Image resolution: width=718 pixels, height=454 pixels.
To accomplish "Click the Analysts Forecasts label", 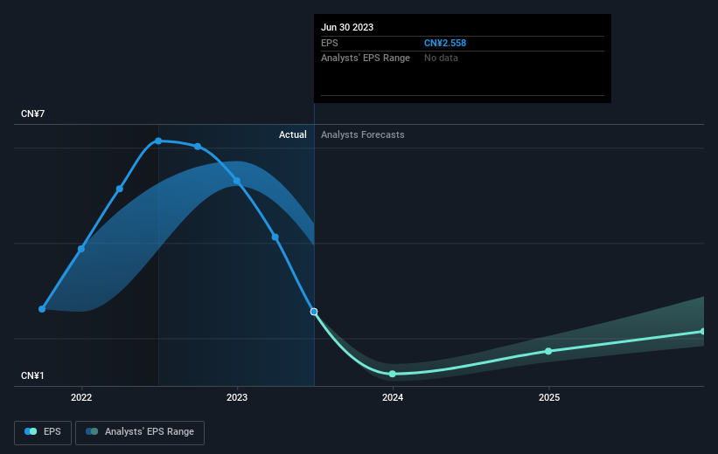I will click(363, 134).
